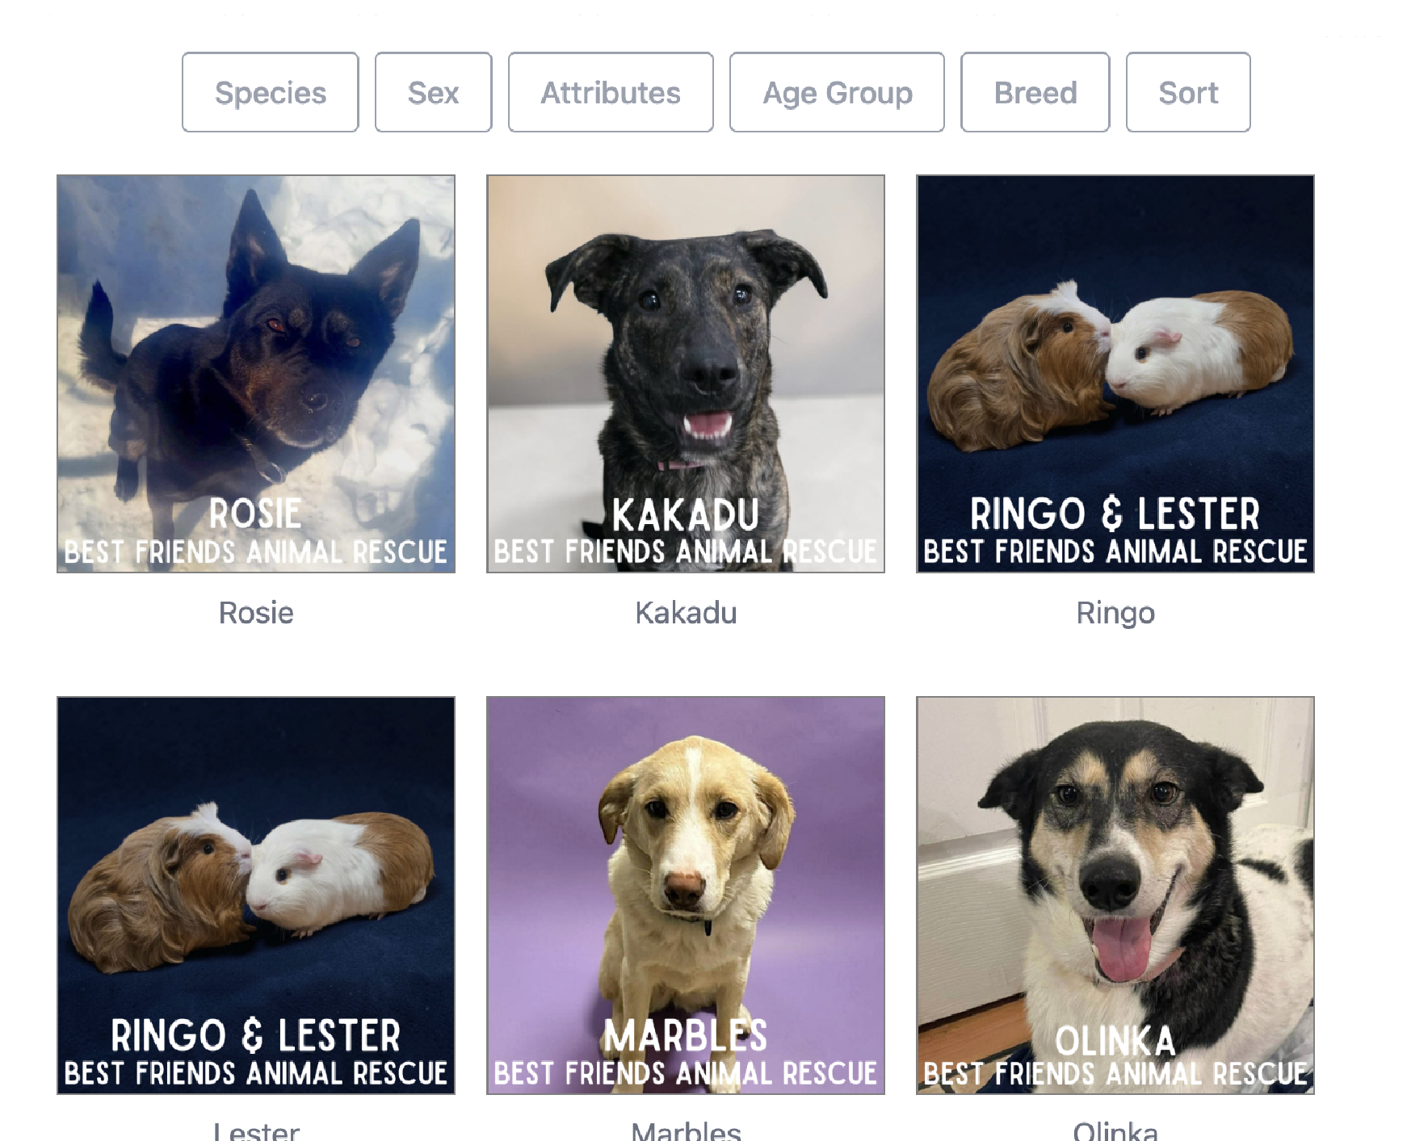The height and width of the screenshot is (1141, 1428).
Task: Click the Rosie name link
Action: (x=256, y=613)
